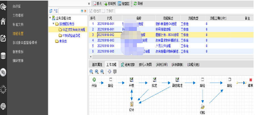Select the 开始 start node
The width and height of the screenshot is (255, 115).
[94, 82]
